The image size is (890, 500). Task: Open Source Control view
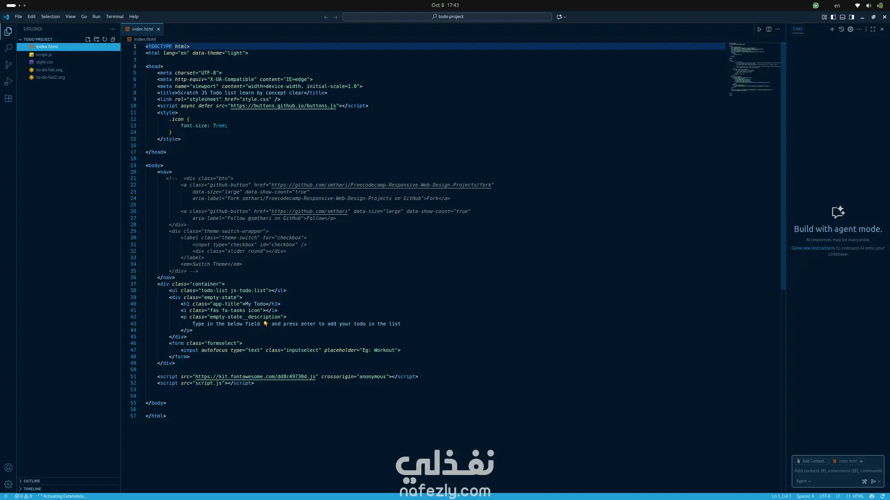click(8, 65)
